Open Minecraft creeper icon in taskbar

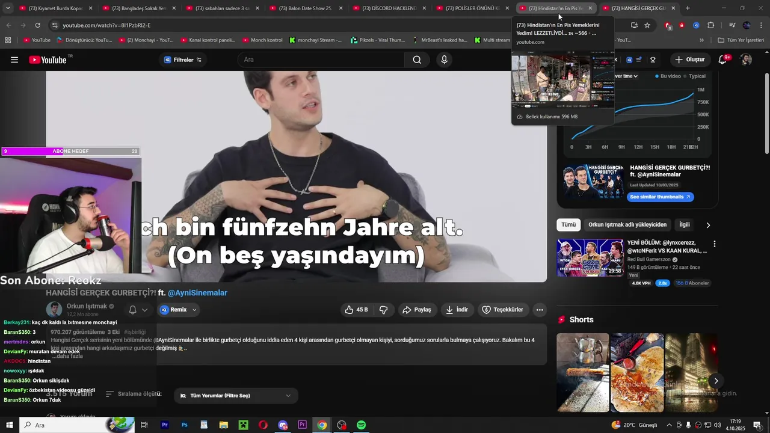[x=243, y=425]
